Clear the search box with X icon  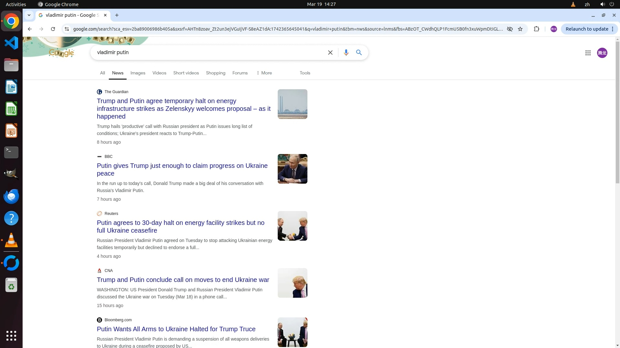330,53
